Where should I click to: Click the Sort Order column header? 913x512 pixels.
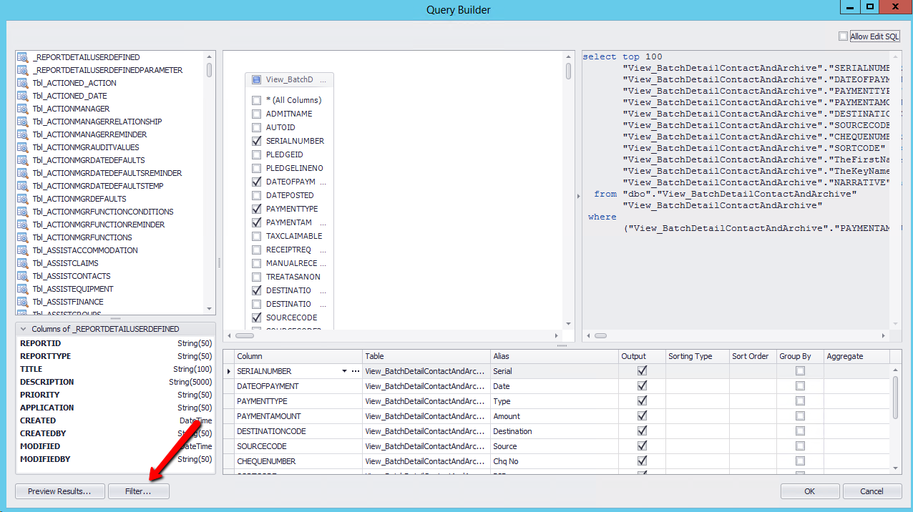[753, 356]
